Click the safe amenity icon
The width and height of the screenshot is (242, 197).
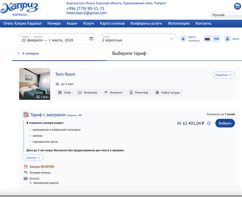(x=60, y=92)
